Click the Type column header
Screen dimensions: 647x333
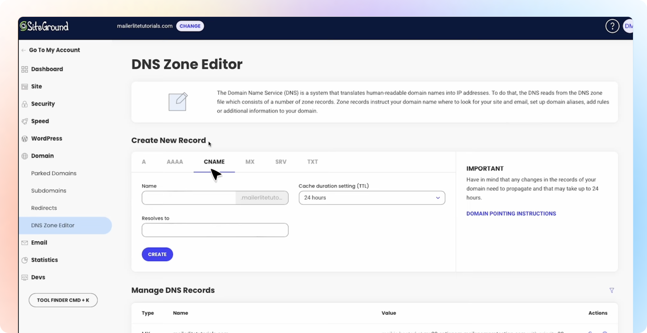tap(148, 313)
